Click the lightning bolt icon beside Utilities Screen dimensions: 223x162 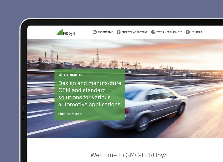(x=187, y=32)
